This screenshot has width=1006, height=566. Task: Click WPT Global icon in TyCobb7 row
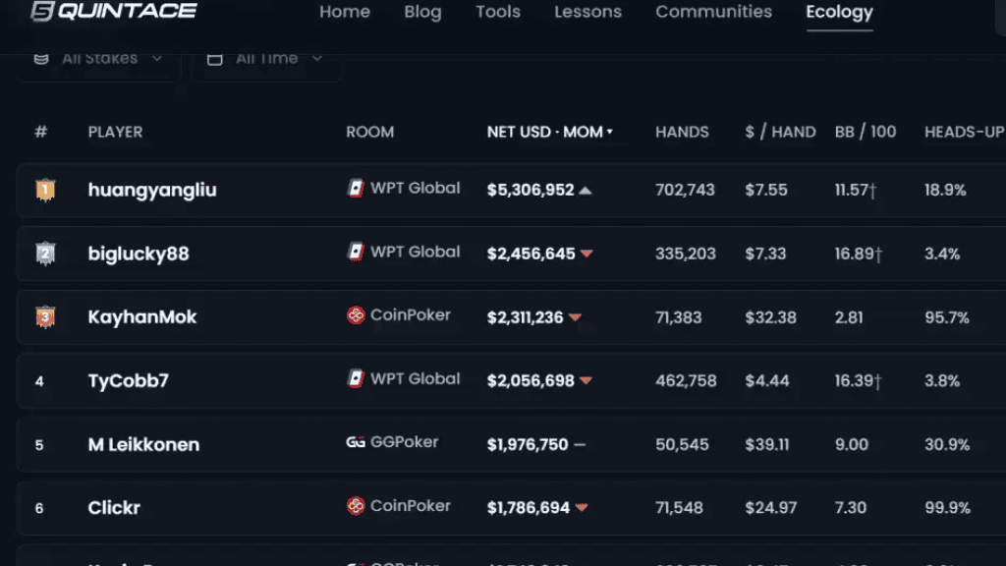click(356, 378)
